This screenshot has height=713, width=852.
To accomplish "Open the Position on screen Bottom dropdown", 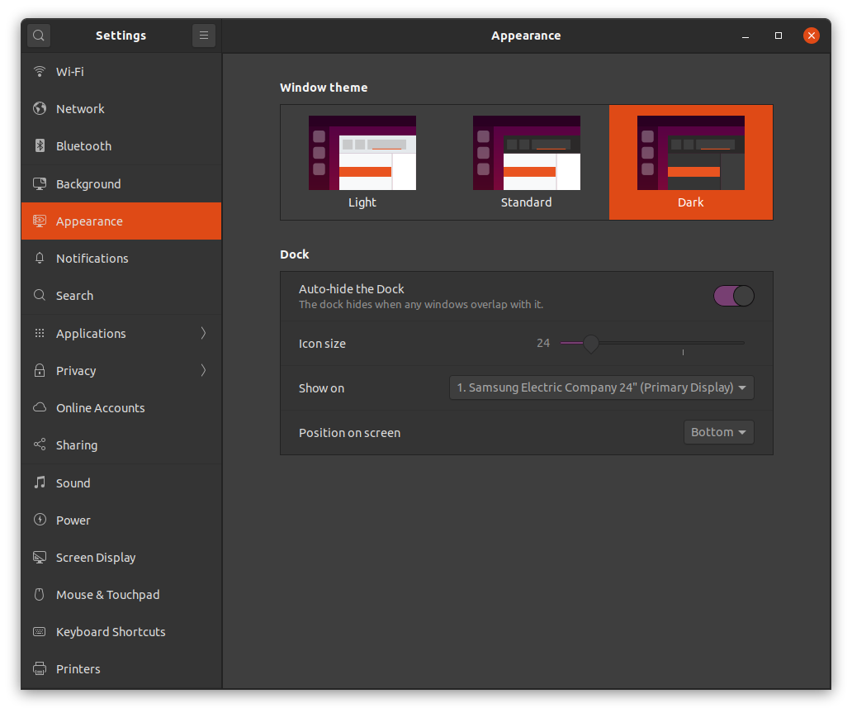I will [x=718, y=432].
